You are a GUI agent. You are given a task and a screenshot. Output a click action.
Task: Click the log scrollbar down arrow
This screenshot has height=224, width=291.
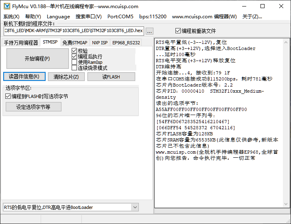point(286,204)
